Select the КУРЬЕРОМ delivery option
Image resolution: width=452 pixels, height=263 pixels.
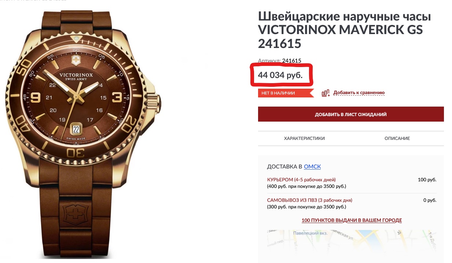(x=301, y=180)
